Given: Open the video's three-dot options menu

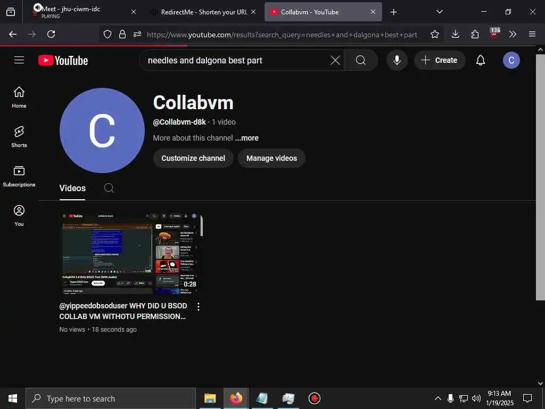Looking at the screenshot, I should tap(198, 306).
